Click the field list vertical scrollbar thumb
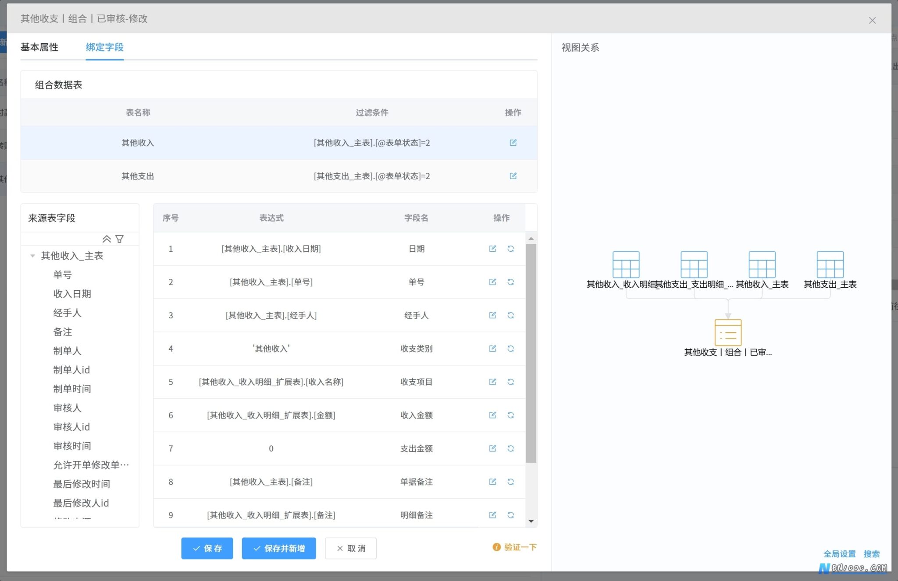The width and height of the screenshot is (898, 581). (x=531, y=353)
